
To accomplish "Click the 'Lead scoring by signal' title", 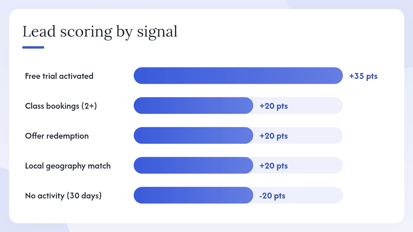I will (100, 32).
